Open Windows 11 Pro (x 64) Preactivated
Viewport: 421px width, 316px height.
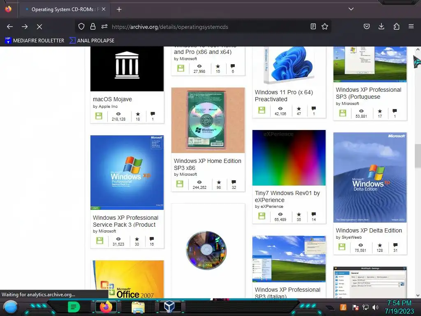click(x=284, y=95)
